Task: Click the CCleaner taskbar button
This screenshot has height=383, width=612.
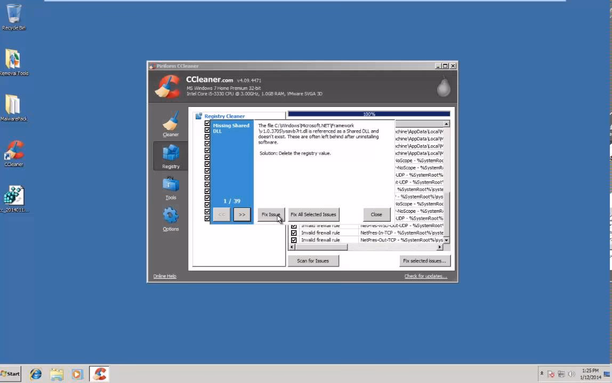Action: [x=99, y=374]
